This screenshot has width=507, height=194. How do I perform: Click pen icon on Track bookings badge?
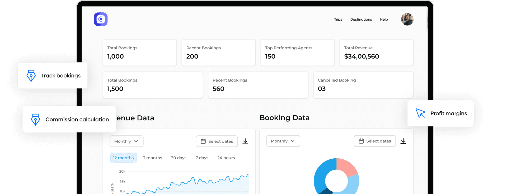(31, 75)
